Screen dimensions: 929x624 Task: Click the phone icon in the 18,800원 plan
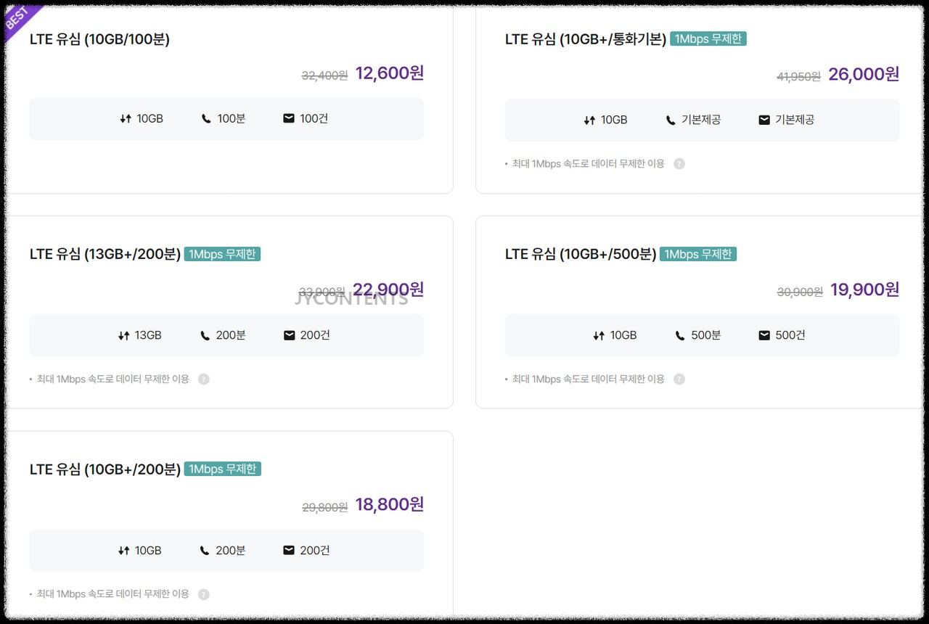coord(205,551)
